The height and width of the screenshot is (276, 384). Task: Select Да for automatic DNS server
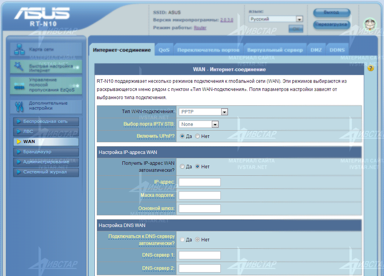tap(182, 239)
